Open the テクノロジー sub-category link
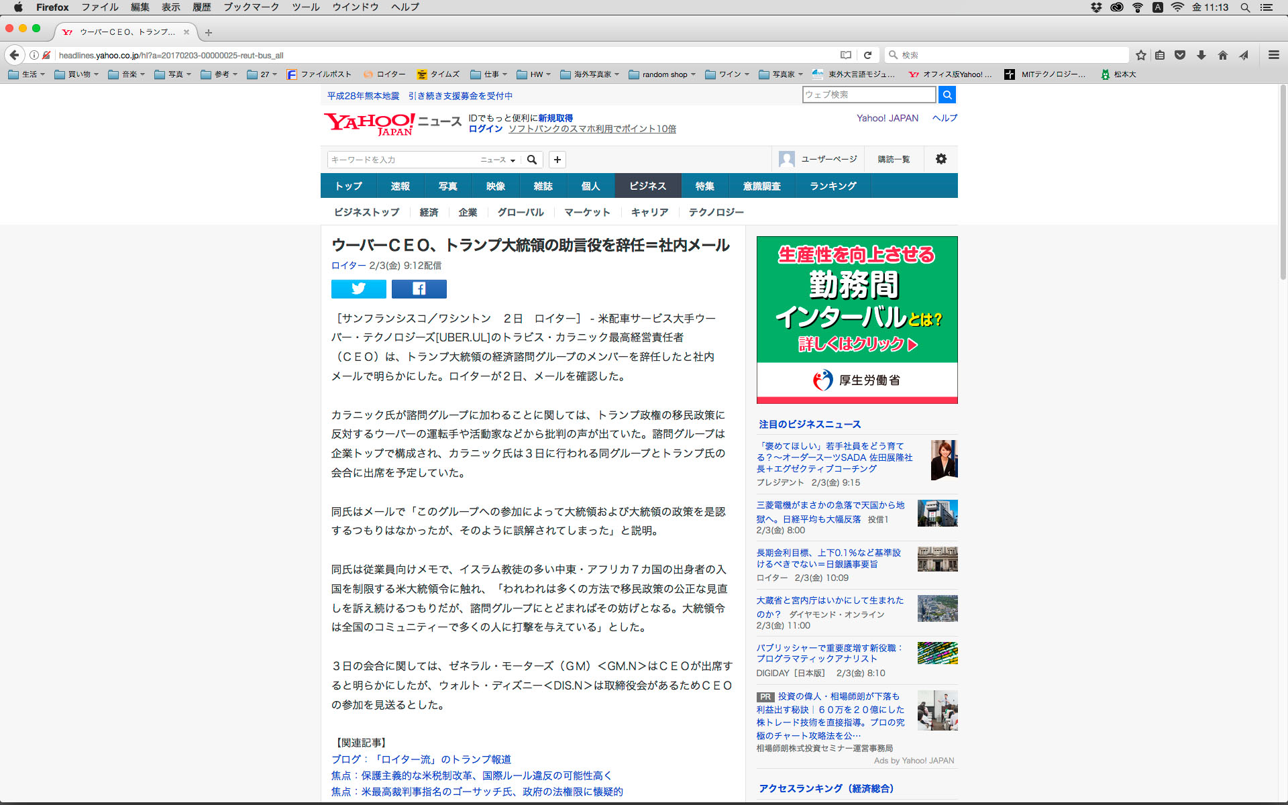Screen dimensions: 1288x805 (716, 212)
